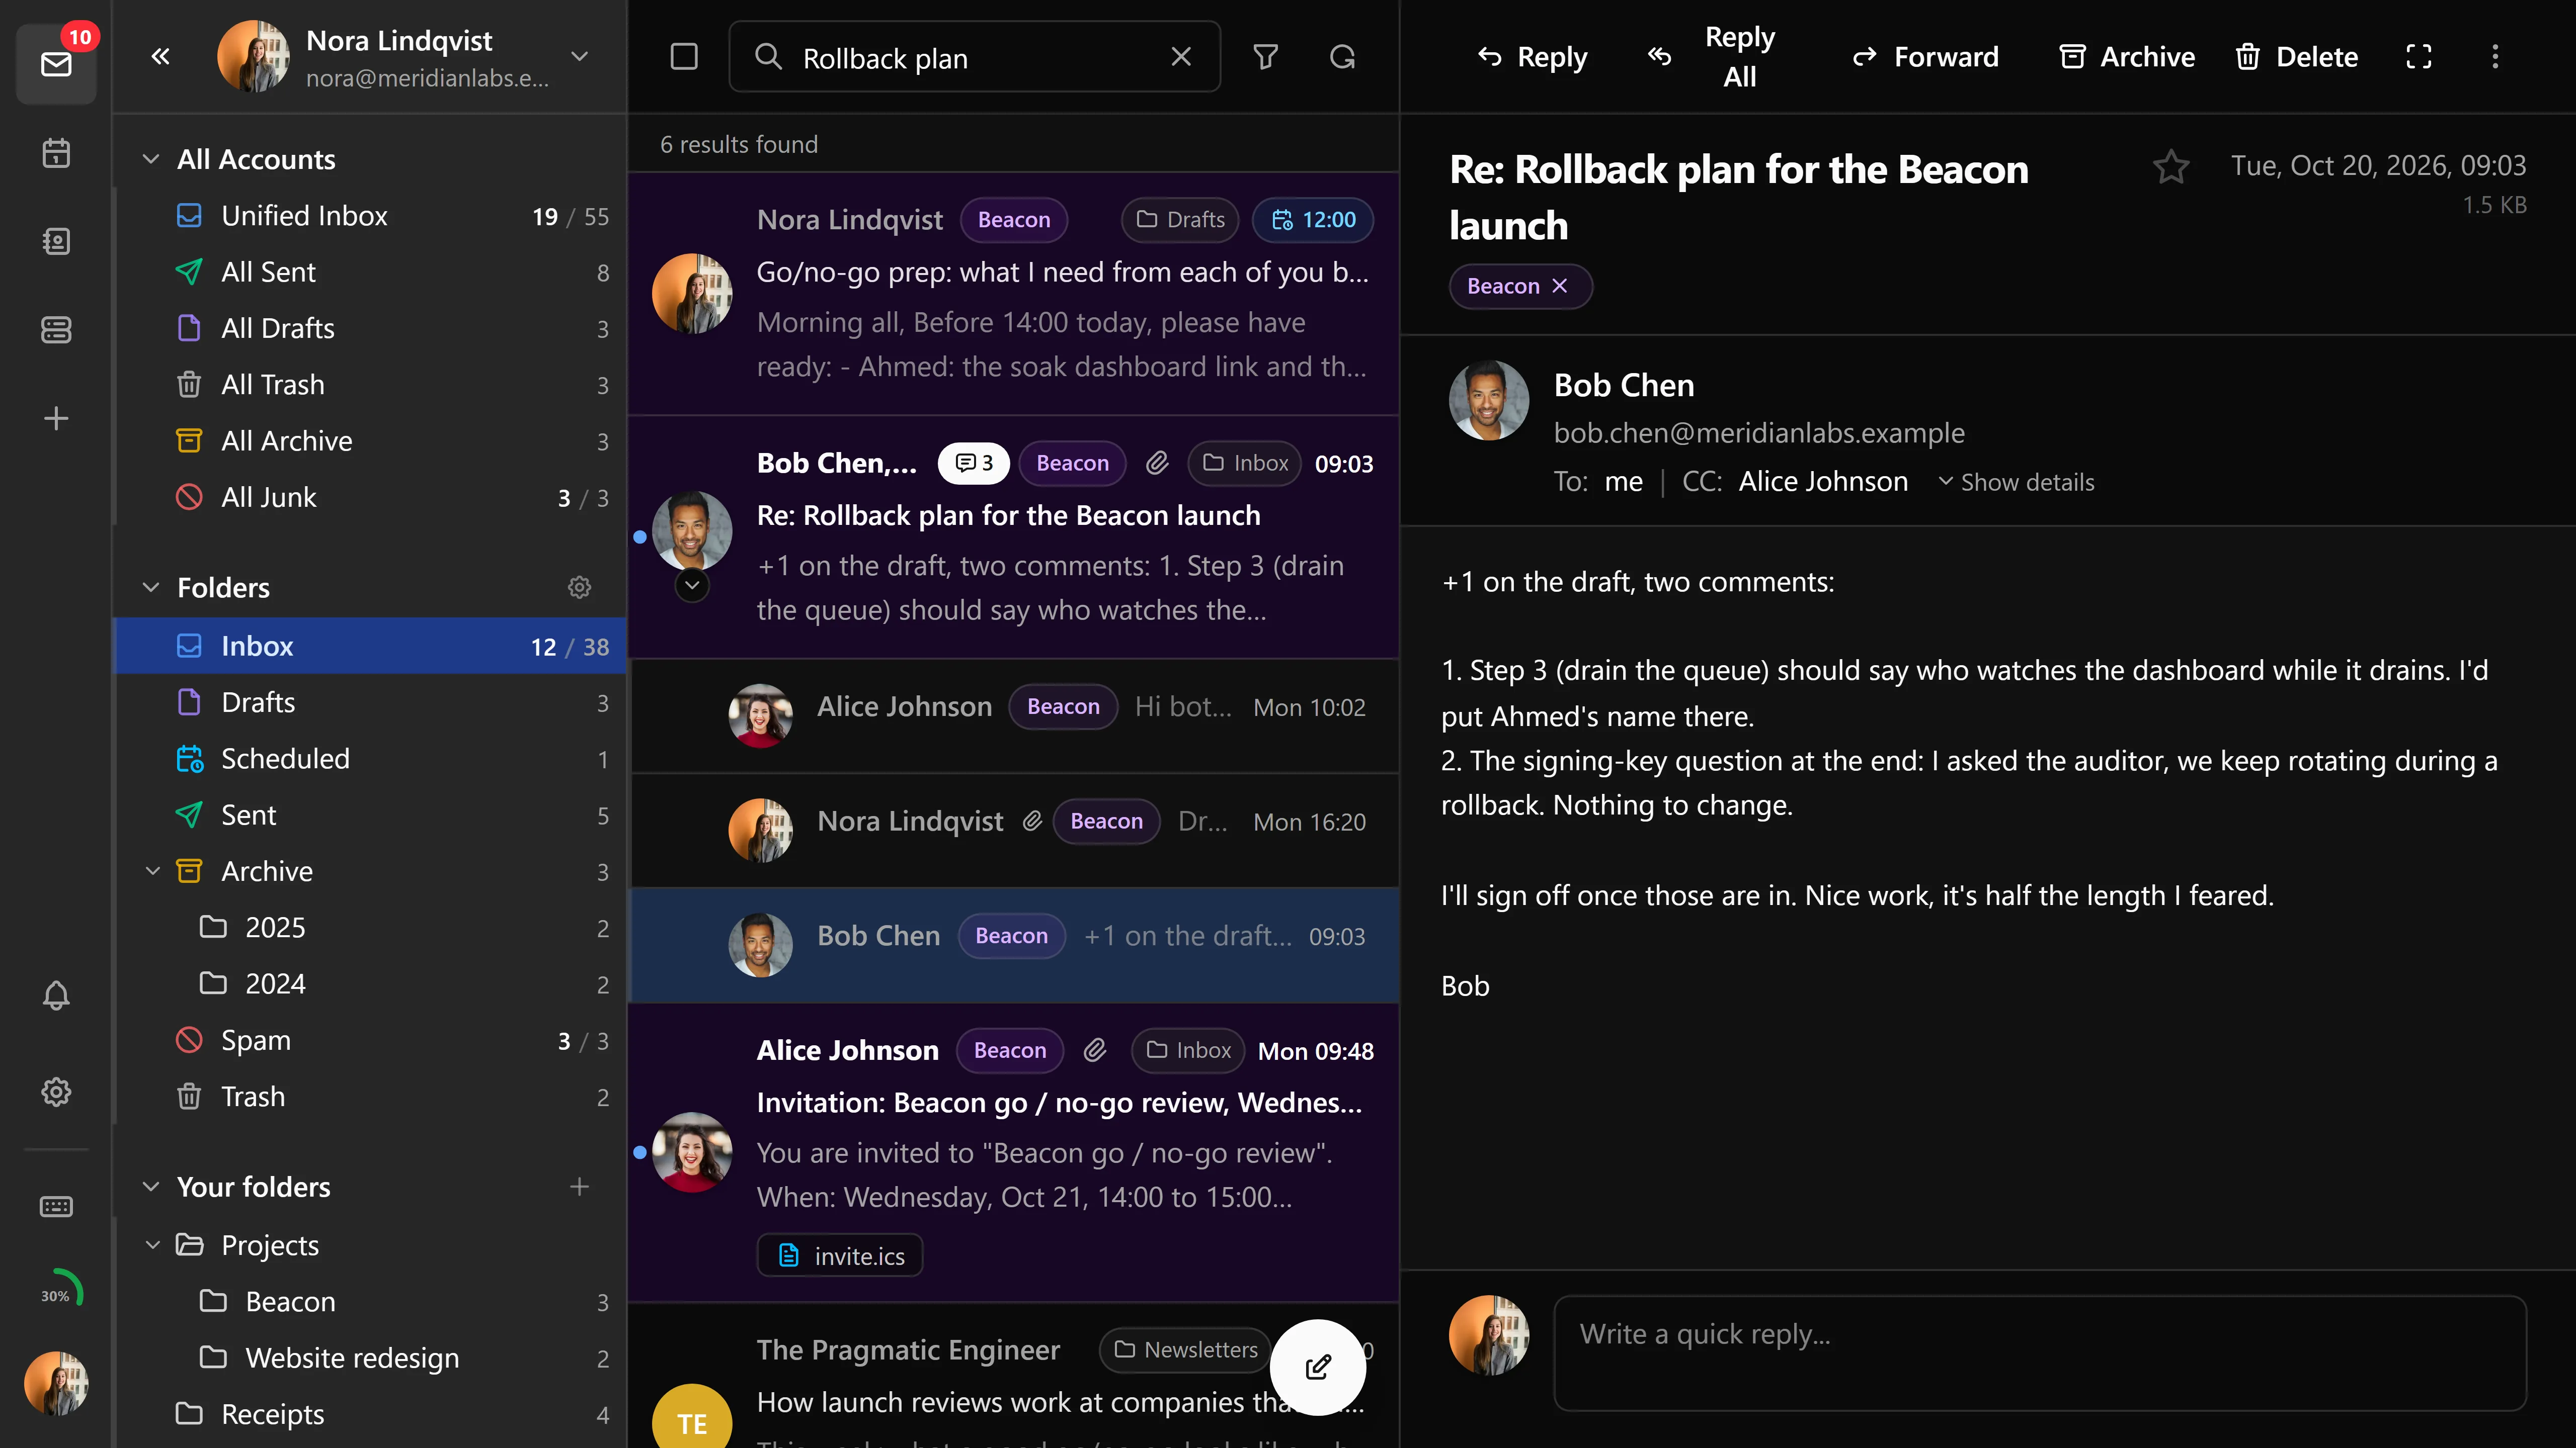Open Folders settings gear
Viewport: 2576px width, 1448px height.
click(579, 588)
